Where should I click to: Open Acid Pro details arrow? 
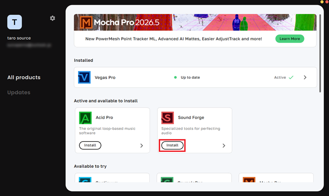(x=141, y=145)
